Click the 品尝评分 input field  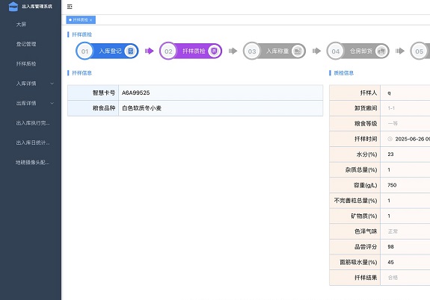point(405,246)
